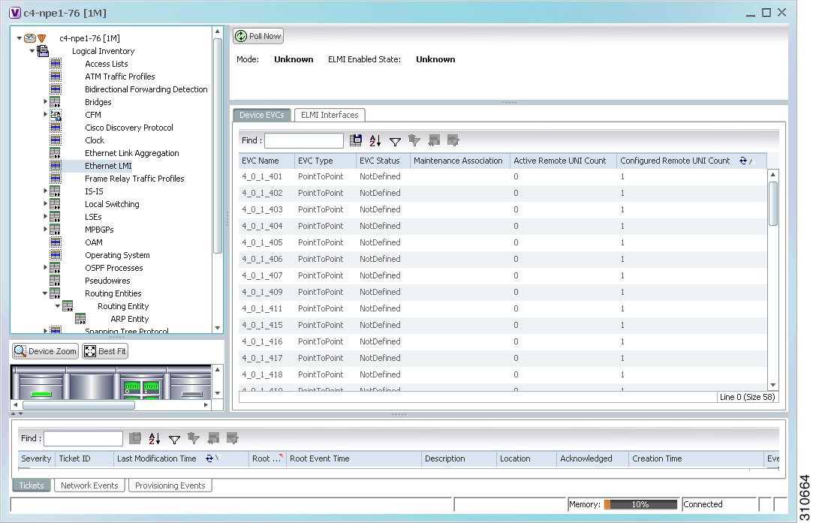
Task: Select ARP Entity in the tree
Action: click(x=130, y=319)
